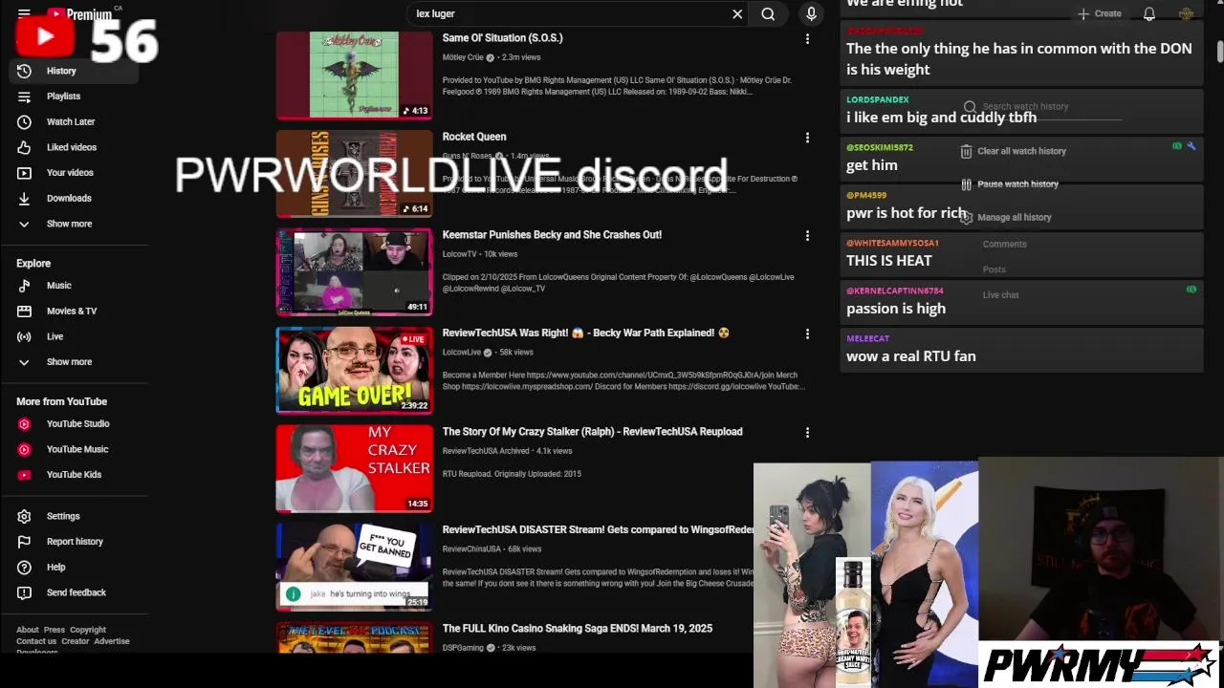Open Keemstar Punishes Becky thumbnail
The image size is (1224, 688).
pos(354,272)
